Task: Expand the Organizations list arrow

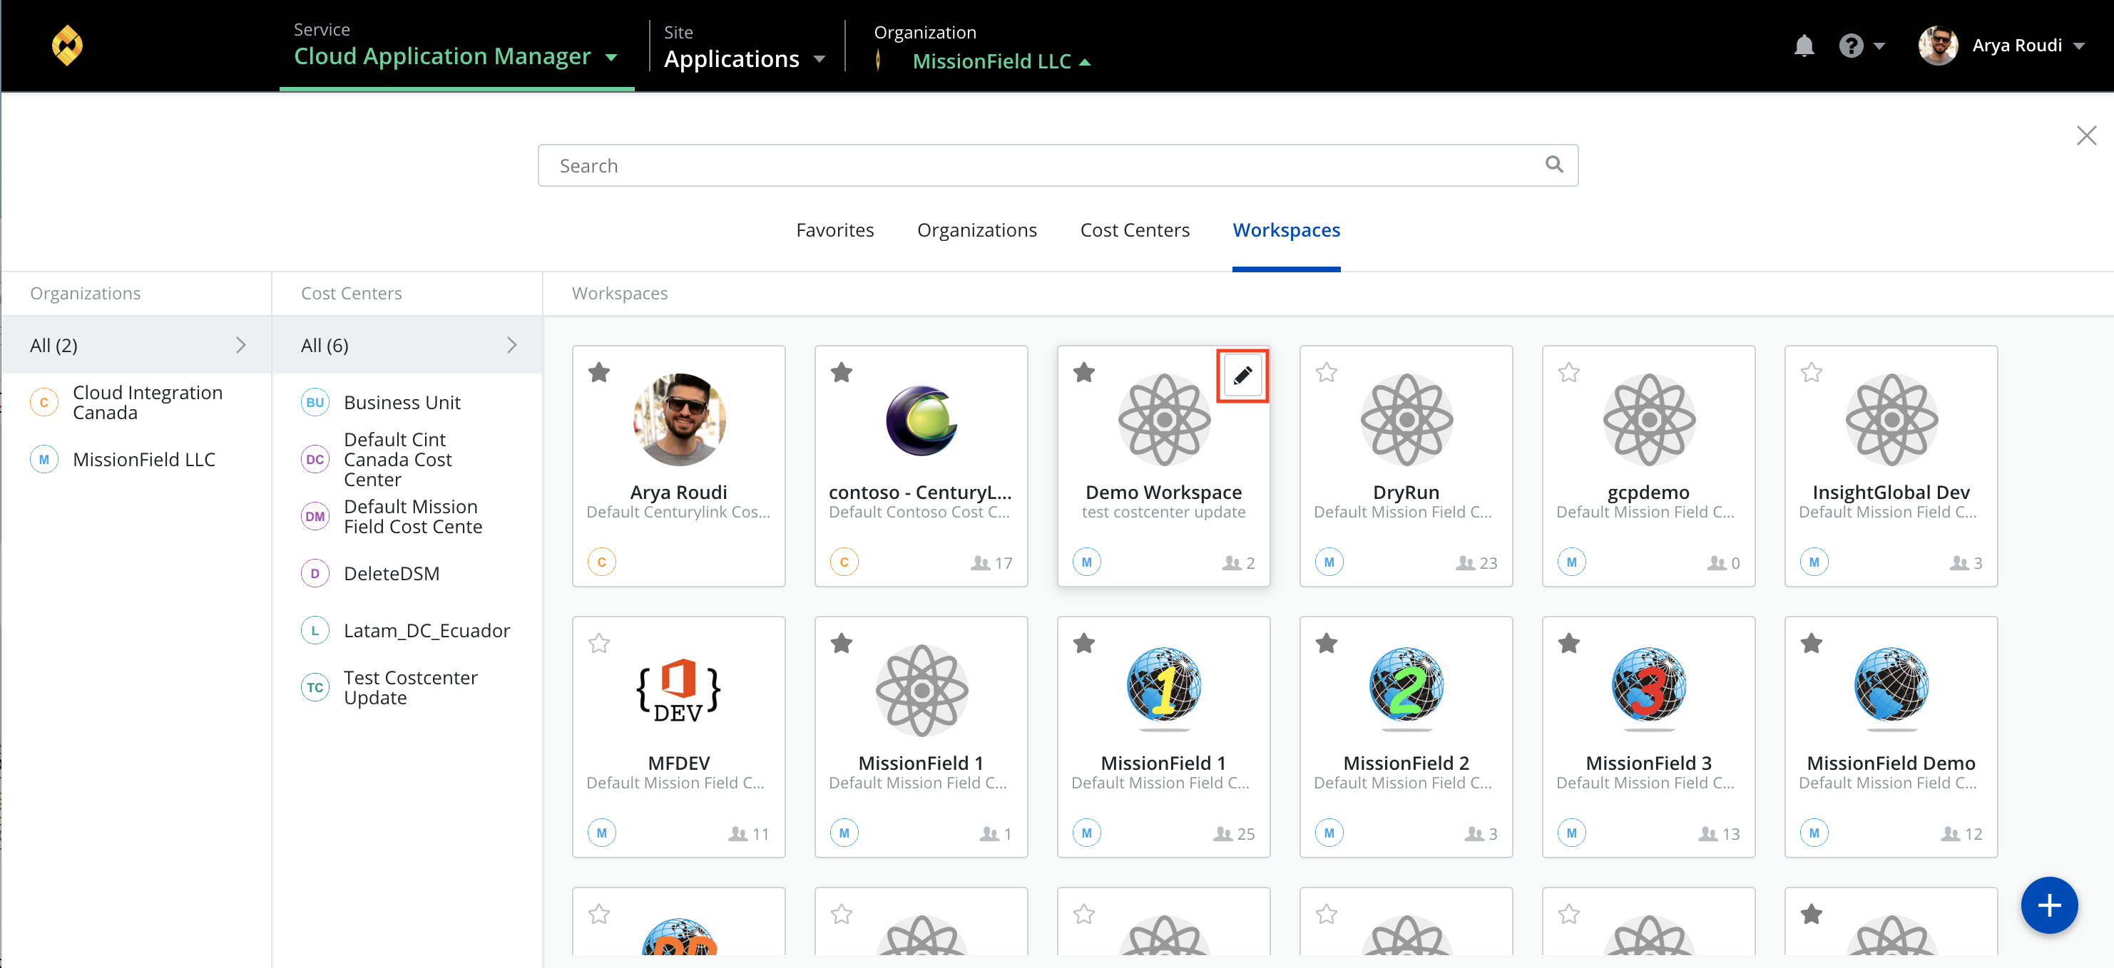Action: click(241, 345)
